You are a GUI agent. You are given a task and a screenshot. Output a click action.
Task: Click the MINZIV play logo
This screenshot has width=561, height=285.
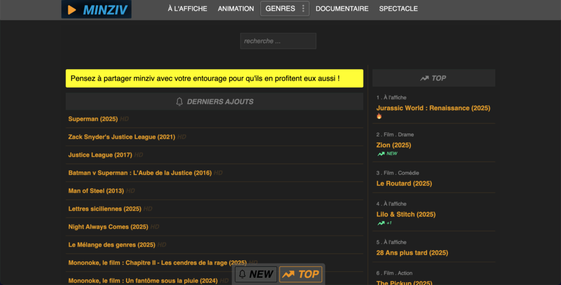coord(96,9)
